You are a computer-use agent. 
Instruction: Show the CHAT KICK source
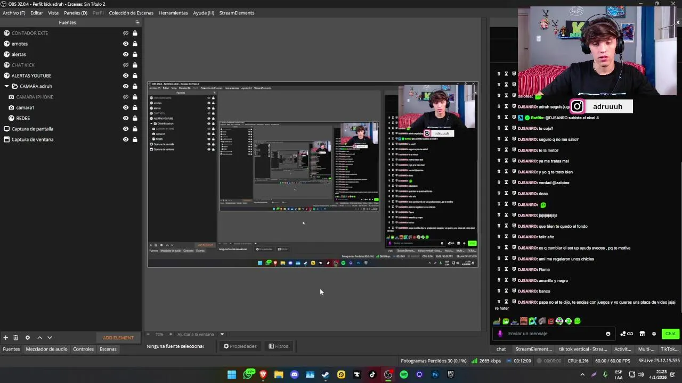(126, 65)
